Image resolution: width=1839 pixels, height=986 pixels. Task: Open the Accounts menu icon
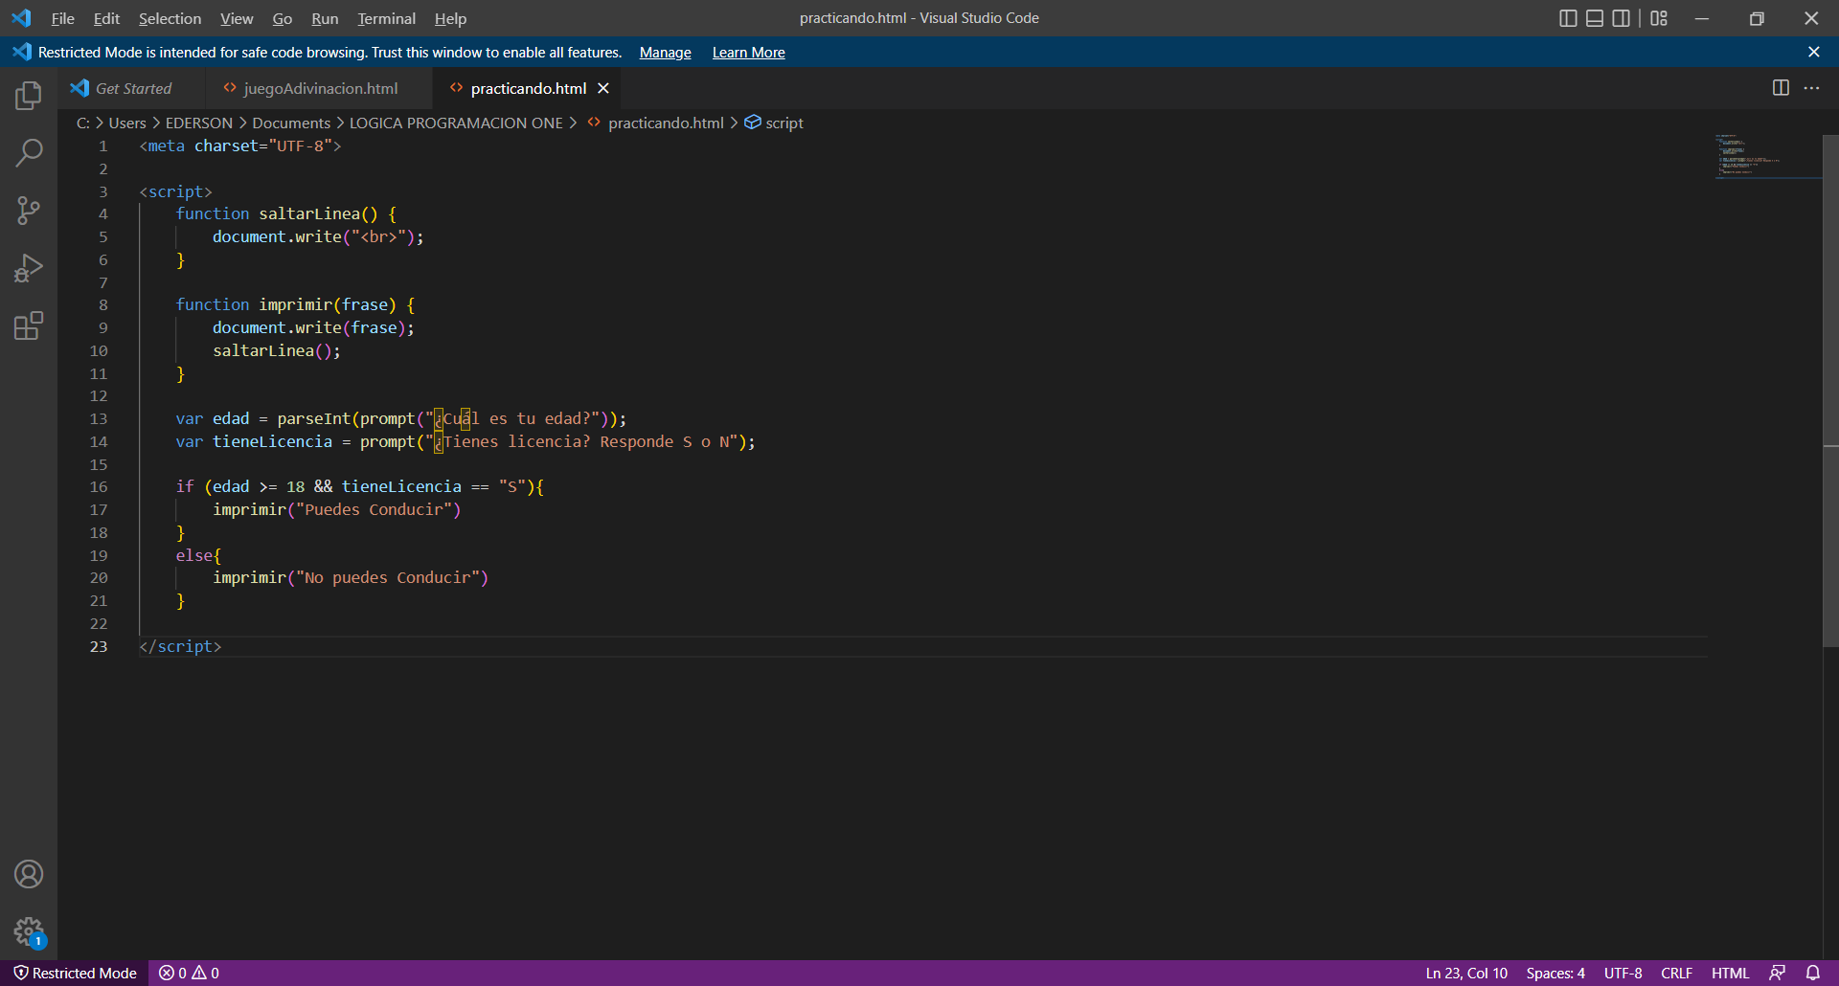coord(29,874)
